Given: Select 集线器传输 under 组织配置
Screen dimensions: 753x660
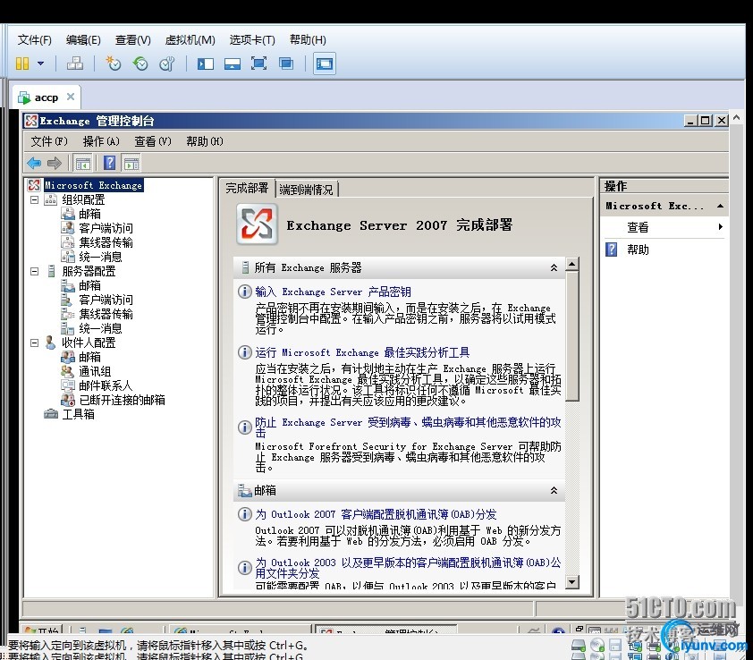Looking at the screenshot, I should [106, 242].
